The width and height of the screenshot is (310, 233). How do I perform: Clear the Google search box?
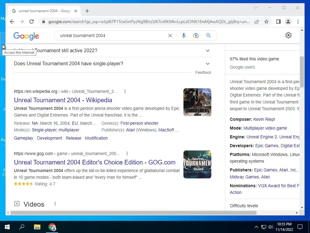(170, 35)
